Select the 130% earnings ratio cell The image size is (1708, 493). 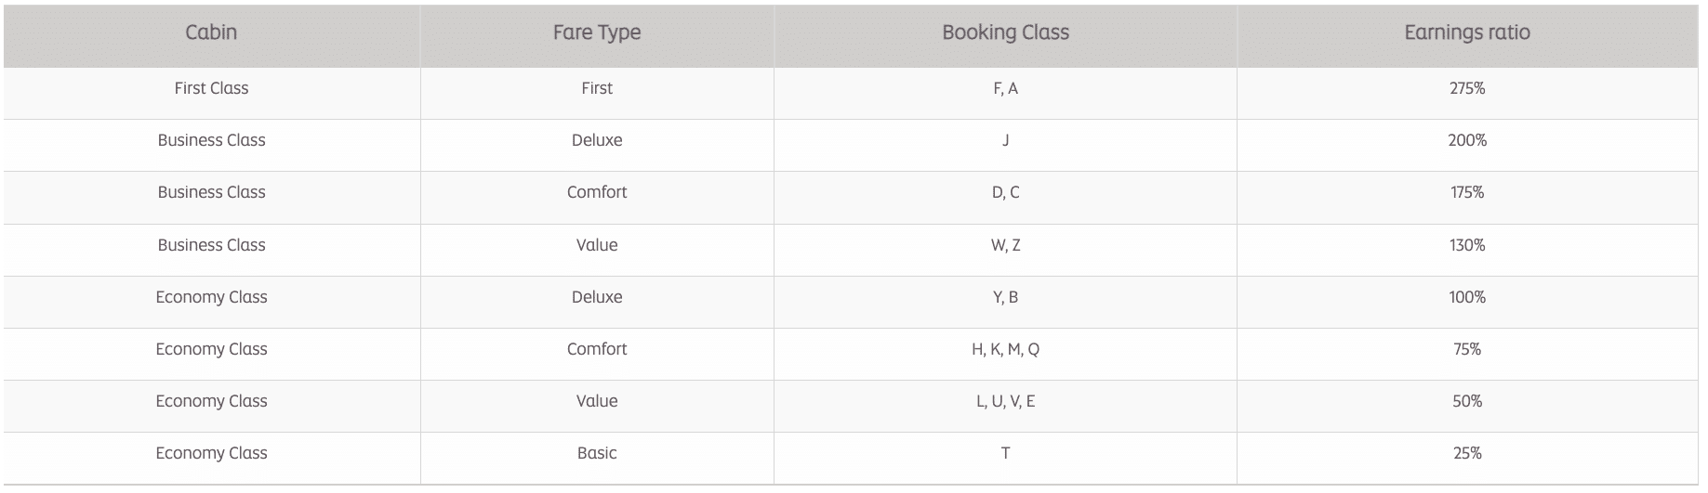click(x=1466, y=245)
